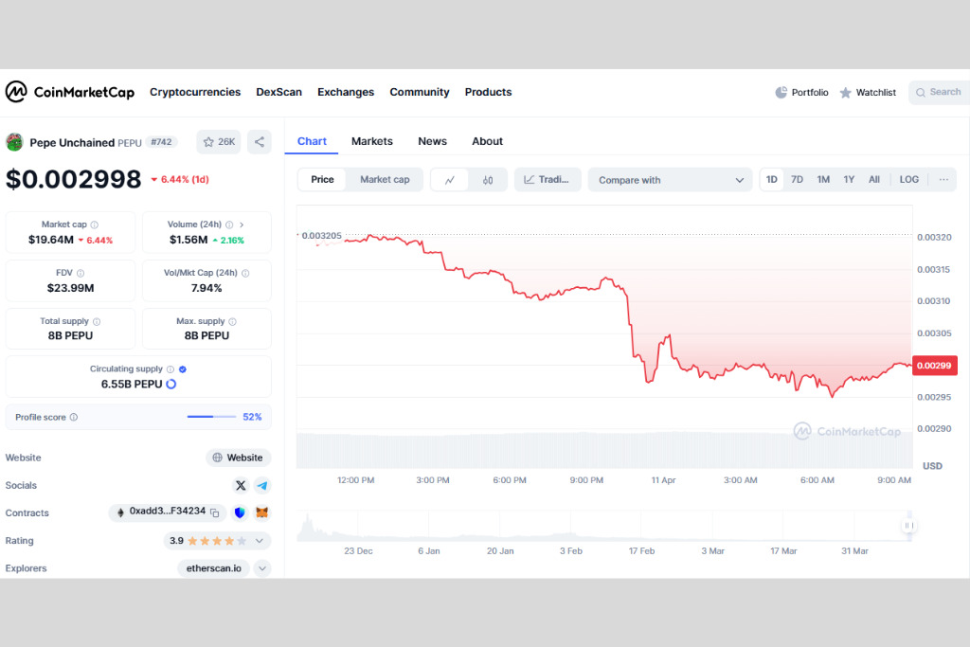Open Products nav menu

click(x=488, y=92)
